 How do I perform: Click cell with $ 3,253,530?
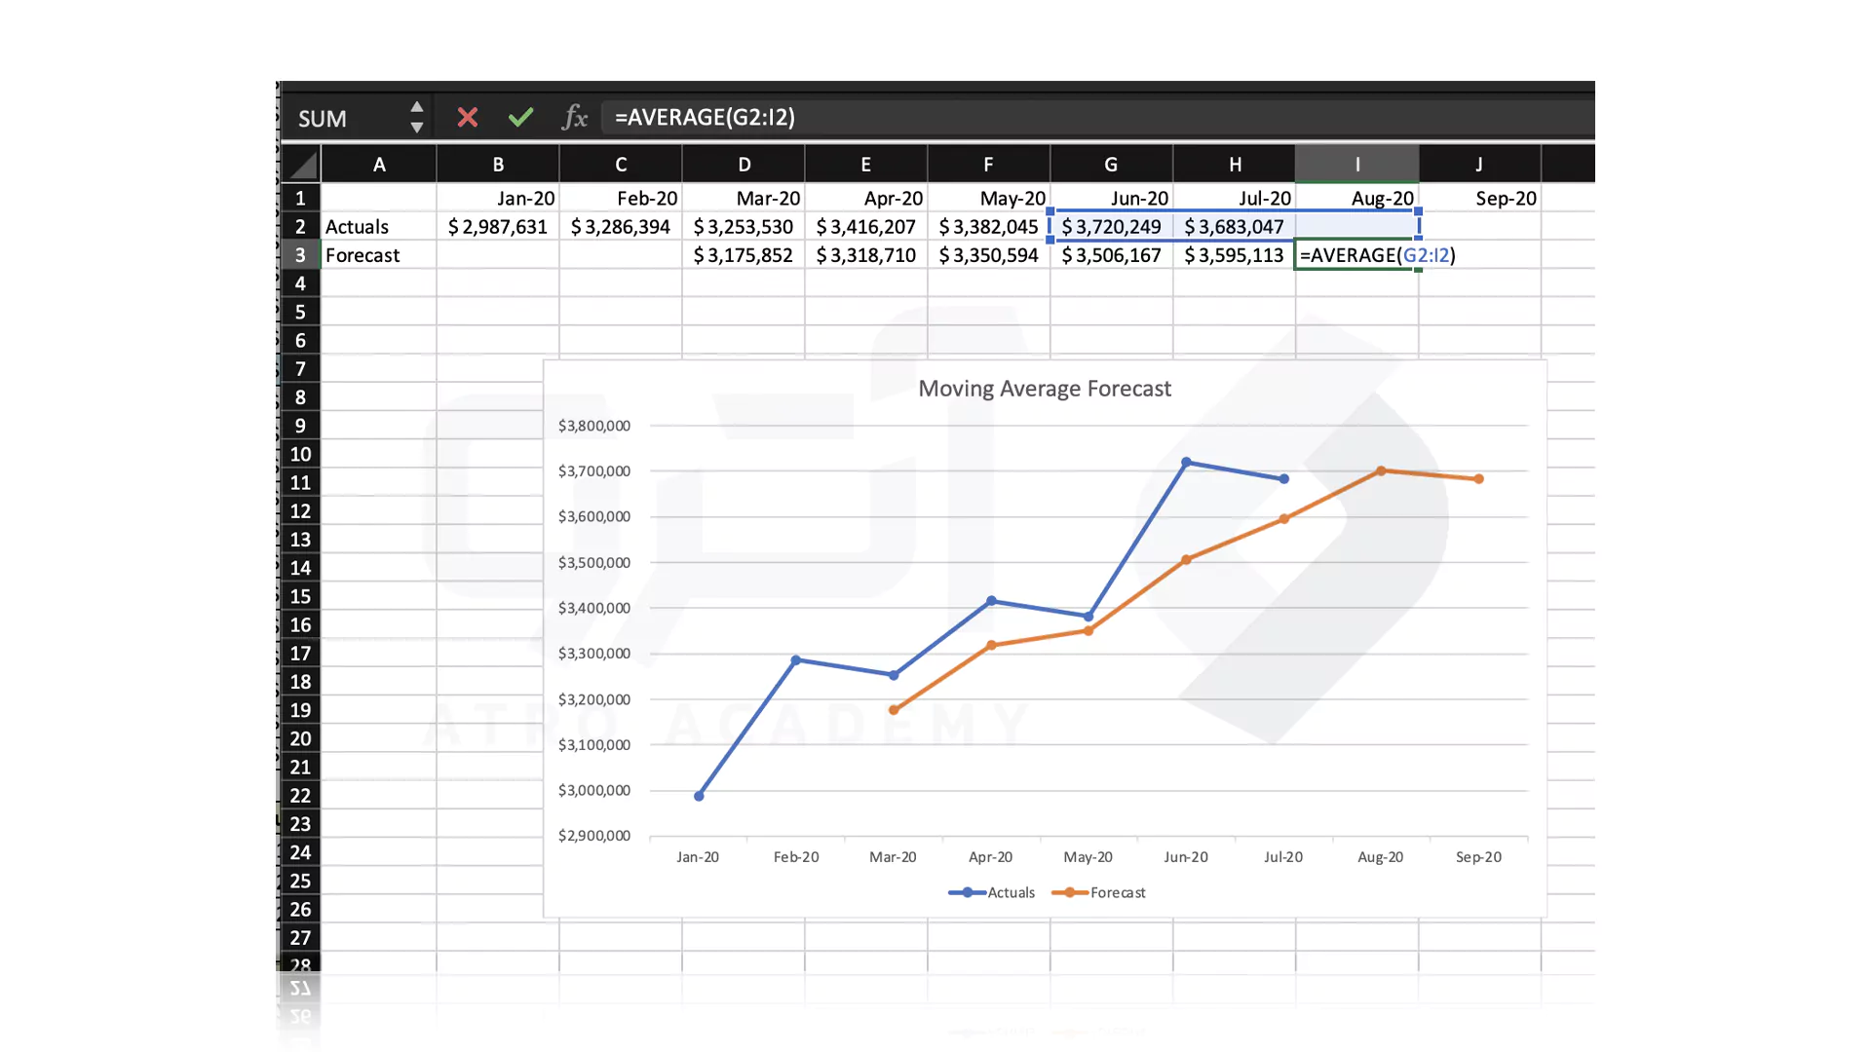pyautogui.click(x=744, y=227)
